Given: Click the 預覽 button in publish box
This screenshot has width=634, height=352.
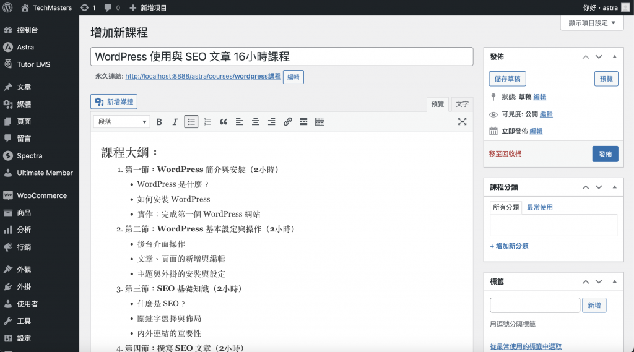Looking at the screenshot, I should (x=606, y=79).
